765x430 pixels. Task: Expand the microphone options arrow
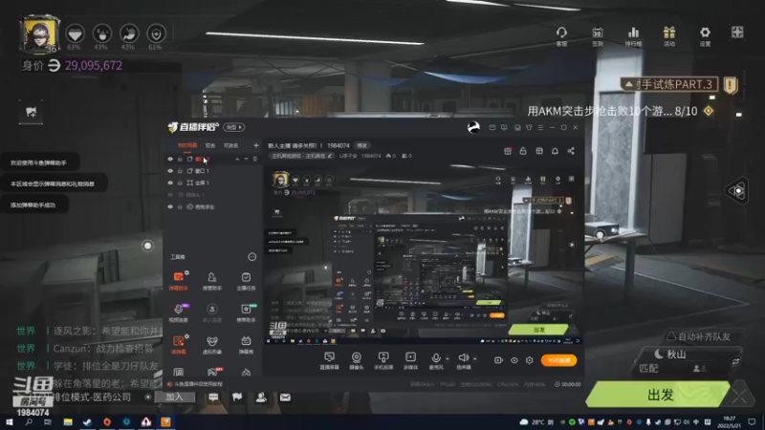[448, 359]
